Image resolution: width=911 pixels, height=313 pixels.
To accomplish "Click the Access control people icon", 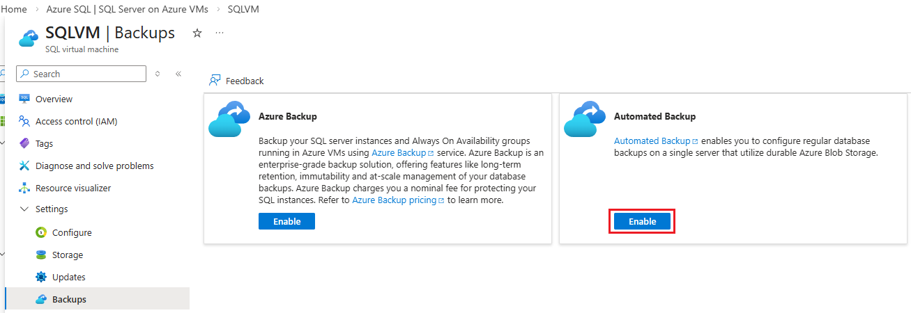I will tap(24, 121).
